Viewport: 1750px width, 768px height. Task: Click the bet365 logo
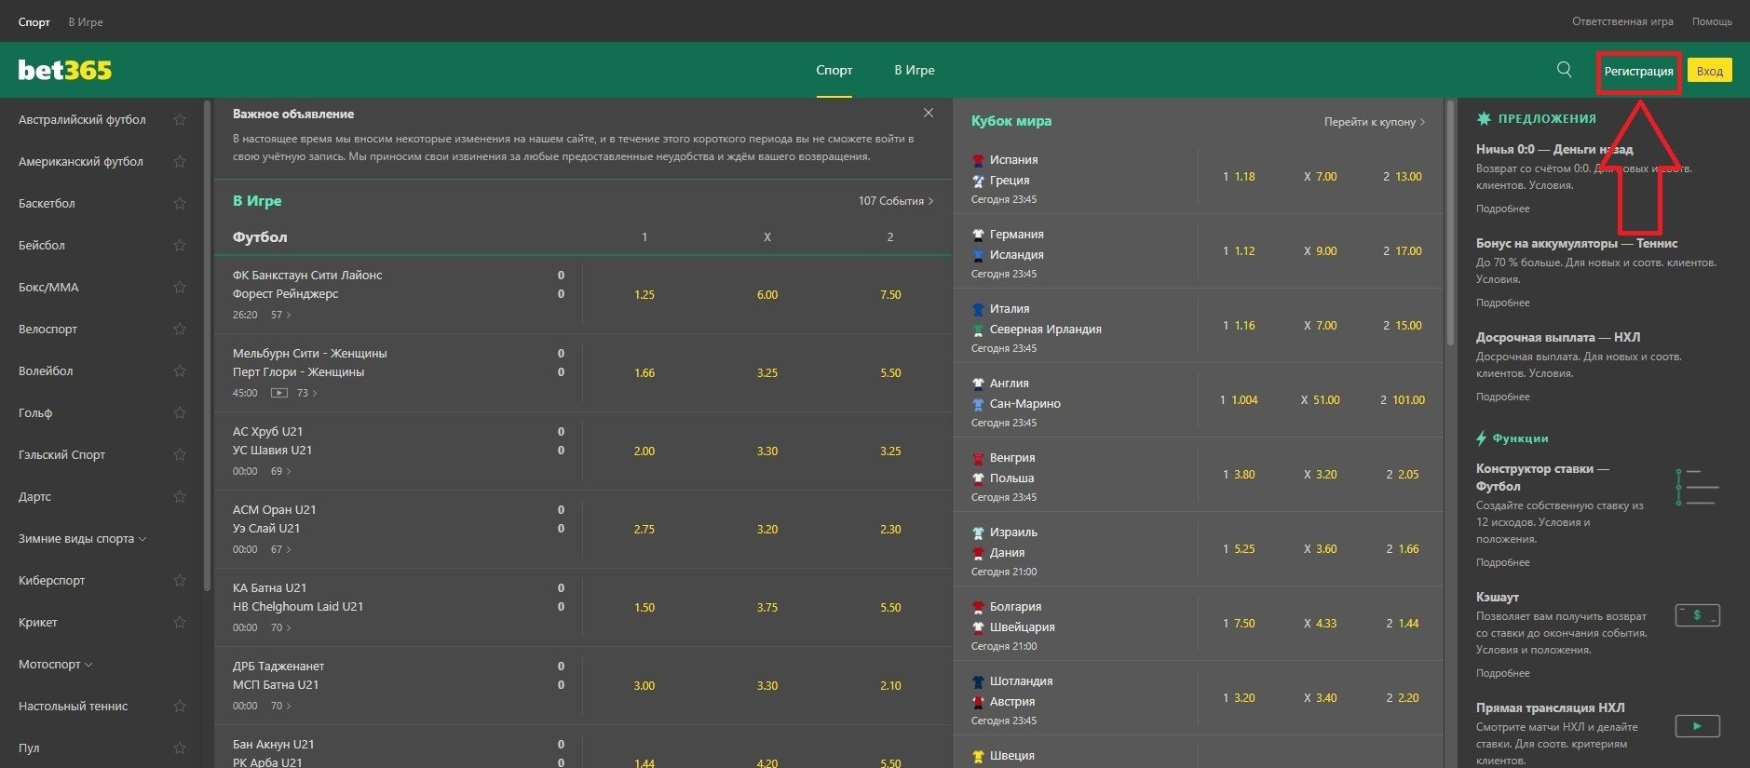(x=65, y=71)
